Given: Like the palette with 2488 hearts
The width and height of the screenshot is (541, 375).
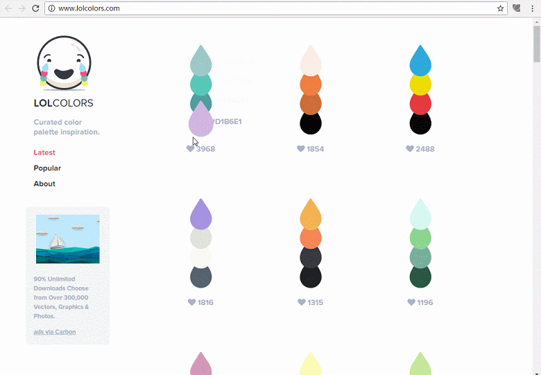Looking at the screenshot, I should [410, 148].
